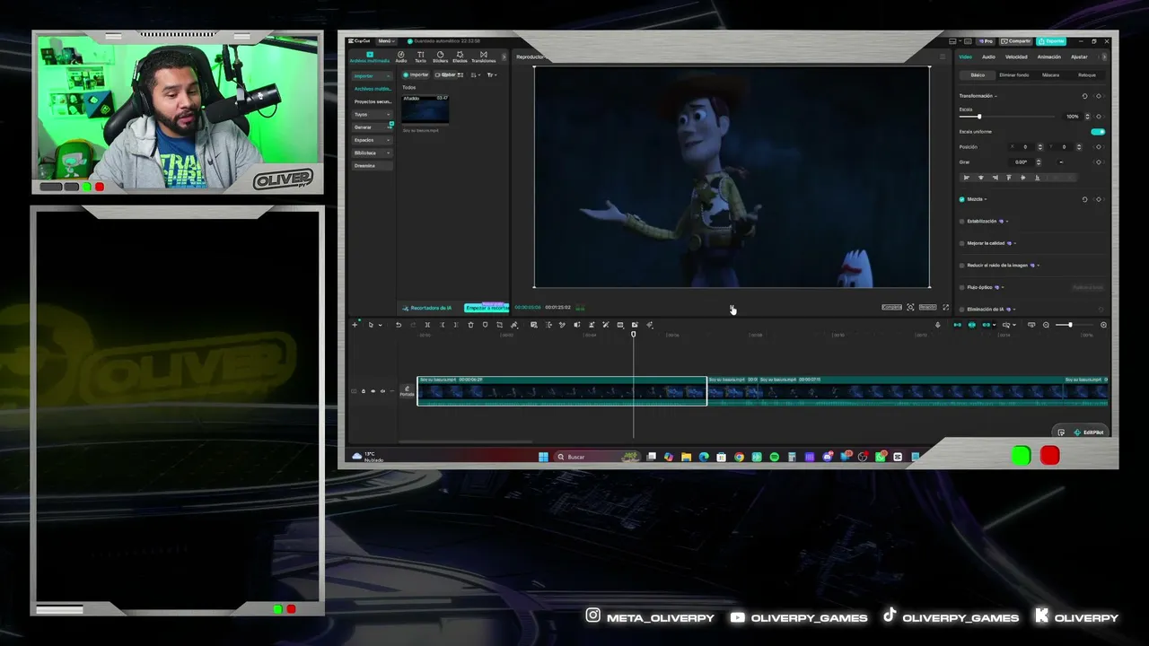This screenshot has width=1149, height=646.
Task: Click Recortadora de IA button
Action: (x=428, y=308)
